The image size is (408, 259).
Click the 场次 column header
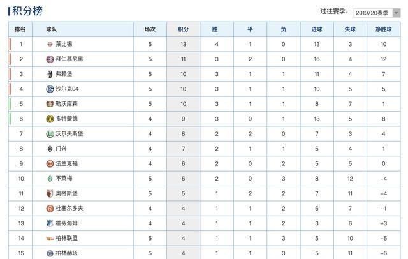click(150, 29)
